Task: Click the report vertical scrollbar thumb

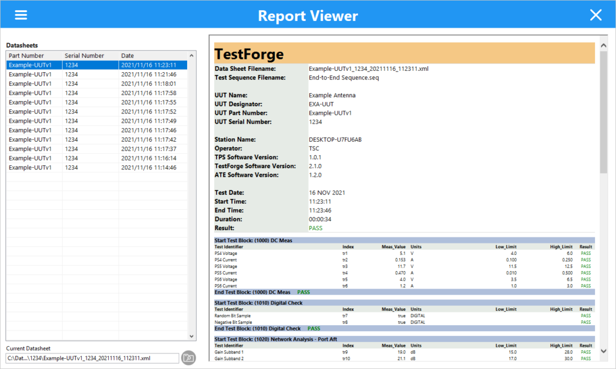Action: [x=603, y=112]
